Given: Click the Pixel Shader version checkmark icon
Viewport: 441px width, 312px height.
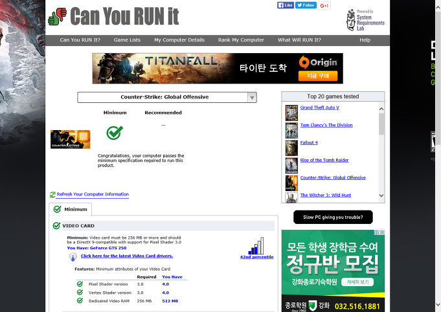Looking at the screenshot, I should coord(80,284).
